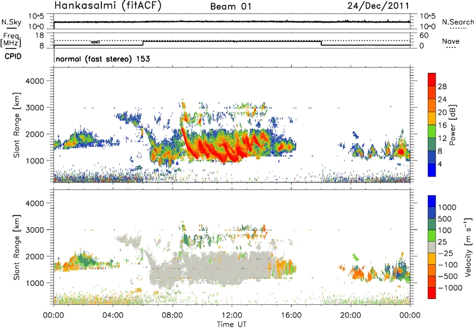Click the date 24/Dec/2011
The height and width of the screenshot is (328, 474).
point(378,6)
